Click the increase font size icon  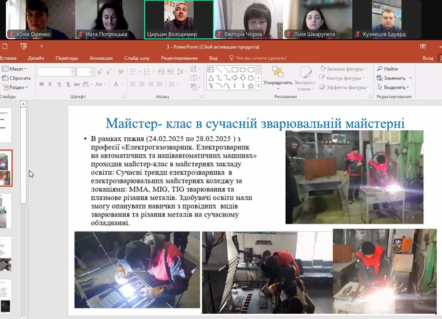coord(100,72)
